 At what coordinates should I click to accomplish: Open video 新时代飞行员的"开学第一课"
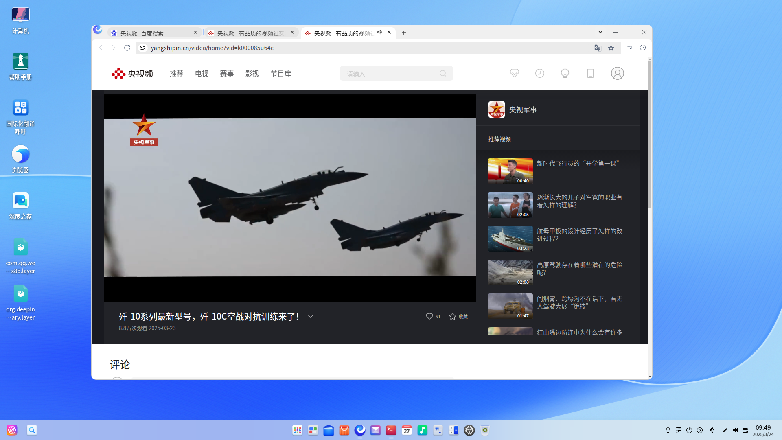pyautogui.click(x=578, y=164)
